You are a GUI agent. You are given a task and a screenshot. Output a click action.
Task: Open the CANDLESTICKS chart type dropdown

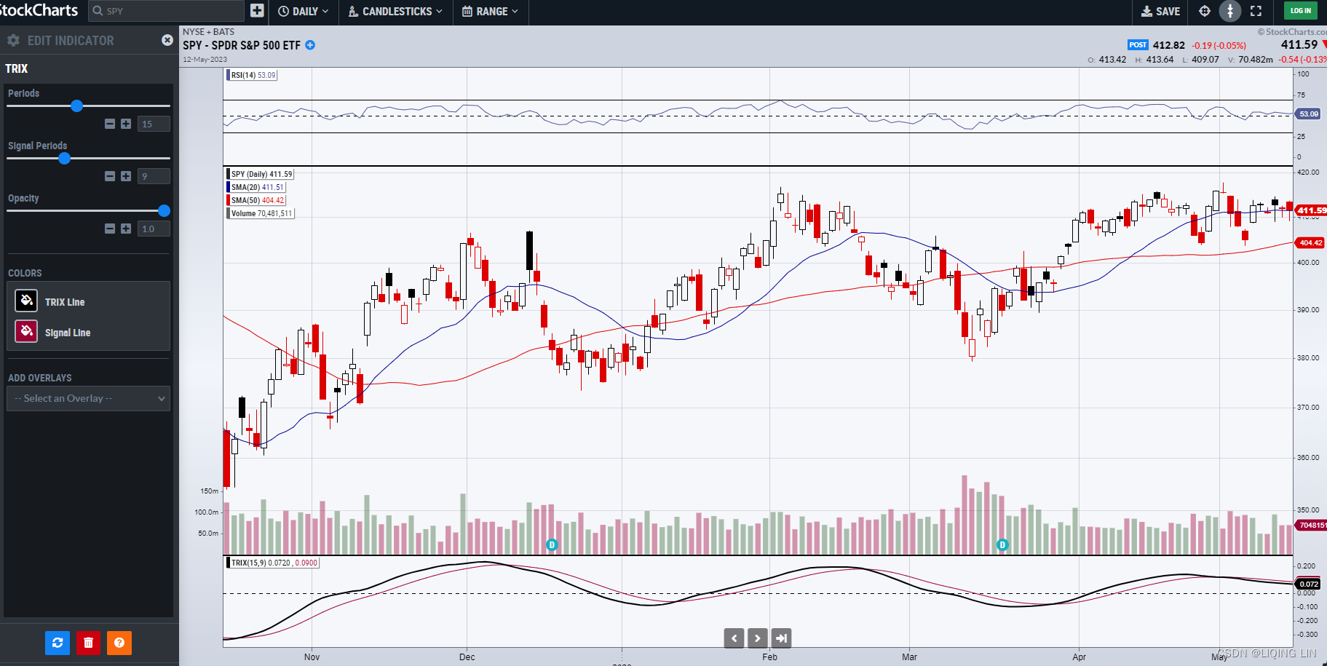click(396, 11)
